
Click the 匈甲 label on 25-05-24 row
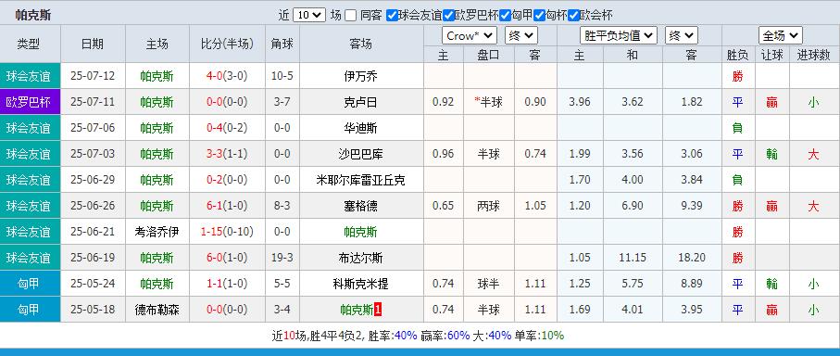click(29, 284)
